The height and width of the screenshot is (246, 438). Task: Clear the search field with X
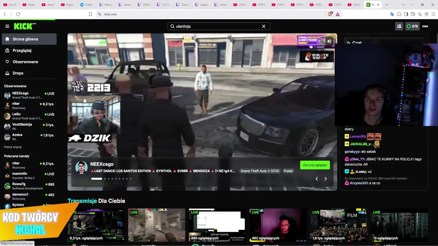tap(263, 26)
